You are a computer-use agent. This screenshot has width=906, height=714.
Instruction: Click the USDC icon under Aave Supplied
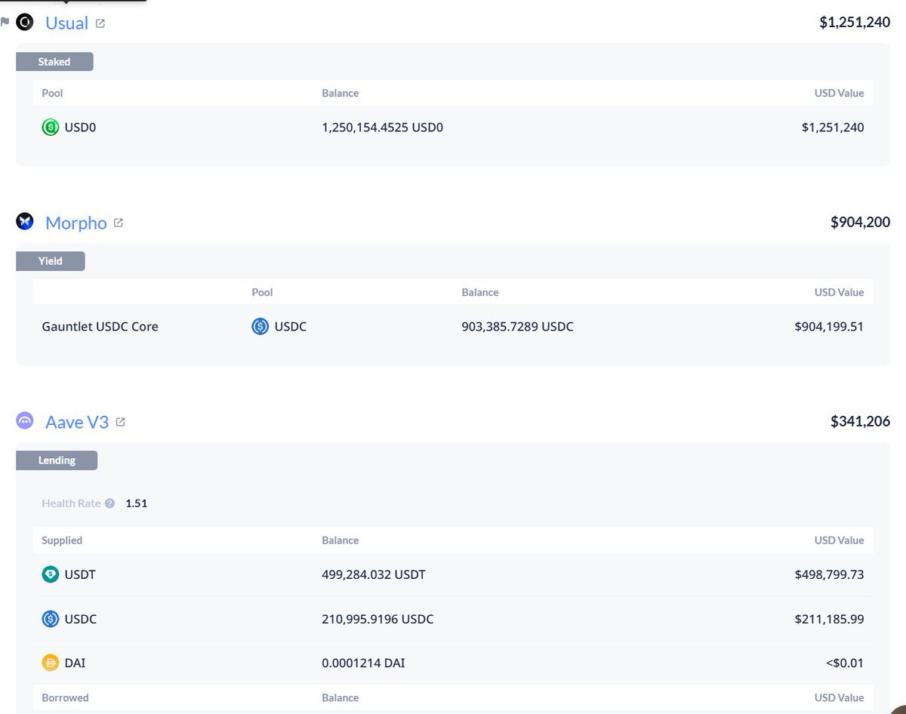pyautogui.click(x=50, y=619)
